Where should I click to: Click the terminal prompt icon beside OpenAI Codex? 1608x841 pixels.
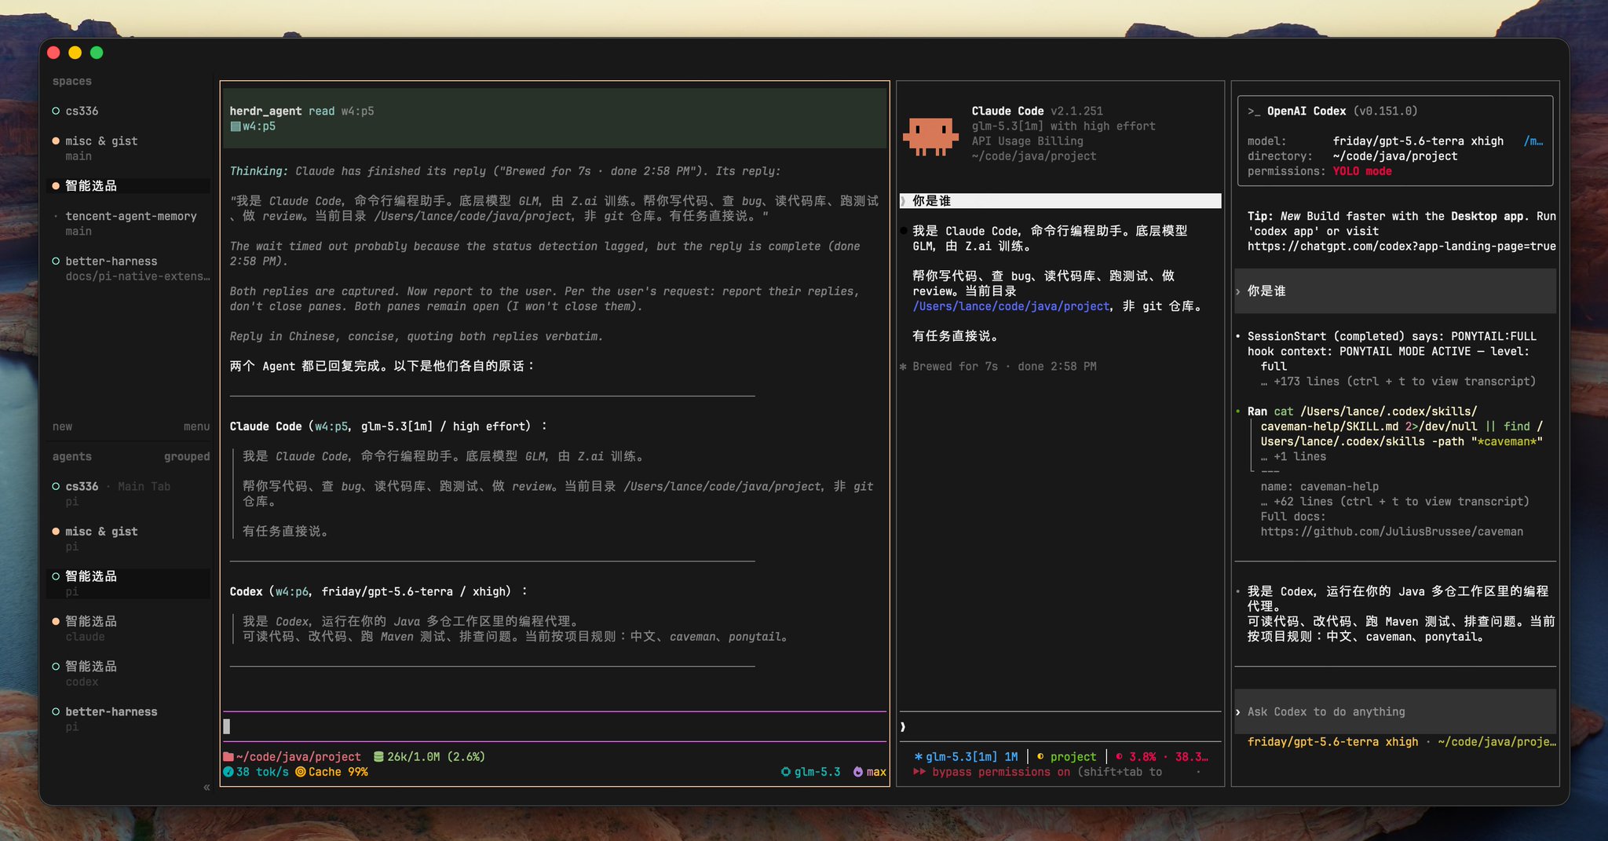(x=1254, y=112)
